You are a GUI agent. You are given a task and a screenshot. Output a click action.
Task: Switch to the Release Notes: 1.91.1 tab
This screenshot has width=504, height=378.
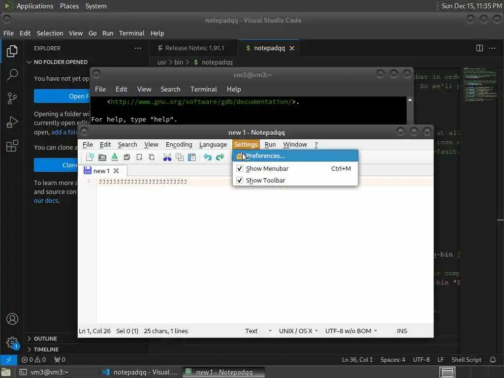pyautogui.click(x=194, y=48)
